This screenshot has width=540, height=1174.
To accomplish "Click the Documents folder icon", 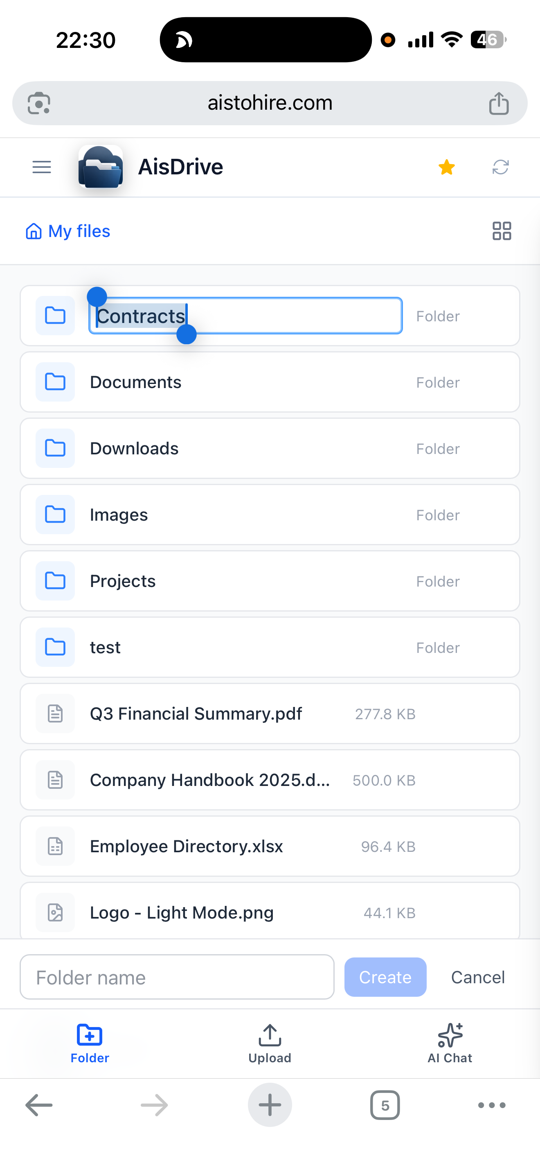I will [55, 382].
